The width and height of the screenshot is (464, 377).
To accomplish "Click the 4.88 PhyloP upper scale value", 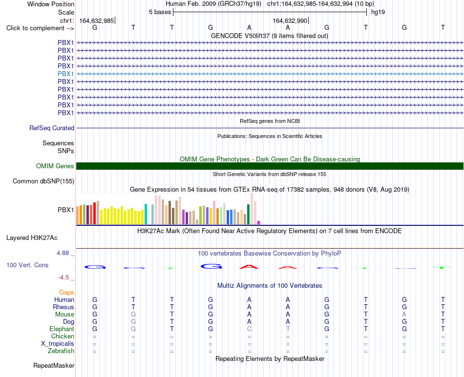I will coord(63,253).
